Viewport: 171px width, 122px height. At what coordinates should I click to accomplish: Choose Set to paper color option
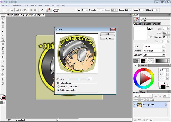point(59,90)
